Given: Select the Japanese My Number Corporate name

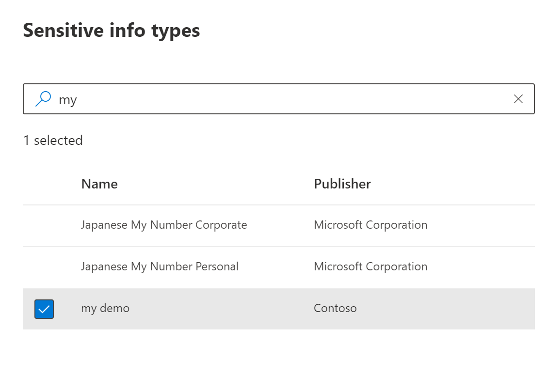Looking at the screenshot, I should (x=164, y=225).
